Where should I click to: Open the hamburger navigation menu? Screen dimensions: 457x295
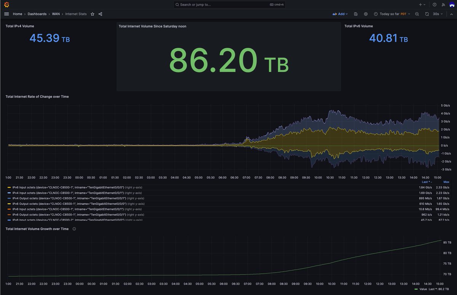6,14
